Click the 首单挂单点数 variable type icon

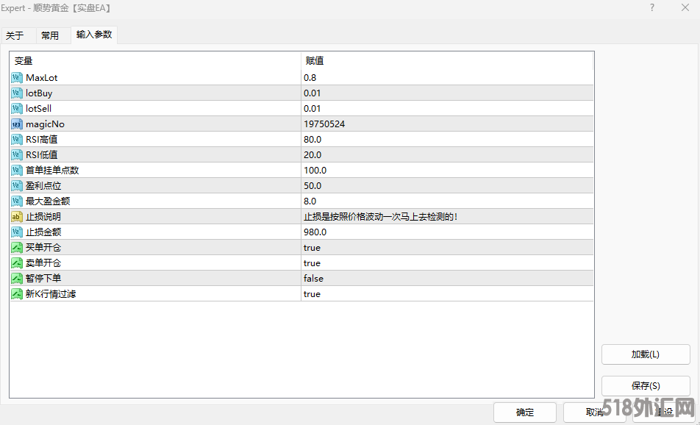coord(17,170)
